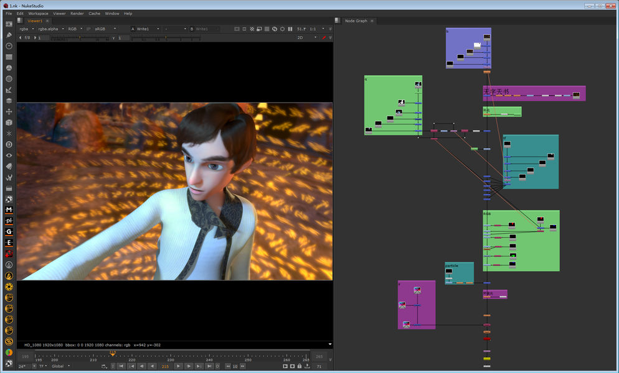Image resolution: width=619 pixels, height=373 pixels.
Task: Open the Views nodes eye icon
Action: click(x=9, y=155)
